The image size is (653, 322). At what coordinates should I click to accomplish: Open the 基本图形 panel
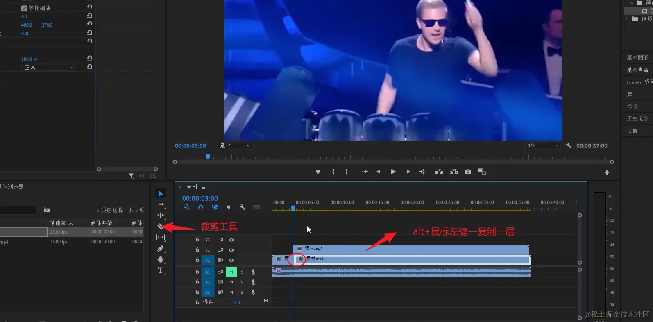point(637,58)
